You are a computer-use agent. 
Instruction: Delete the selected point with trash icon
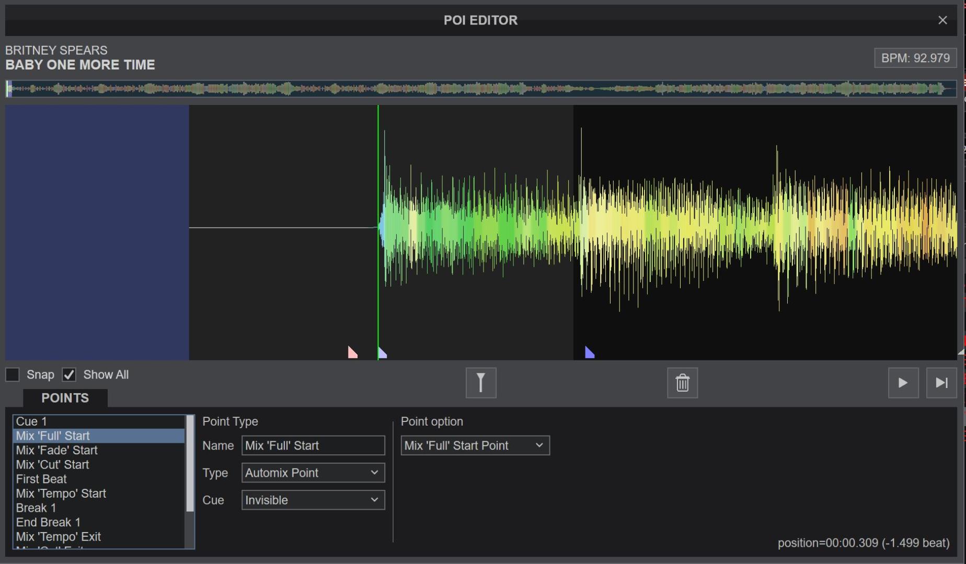point(682,383)
